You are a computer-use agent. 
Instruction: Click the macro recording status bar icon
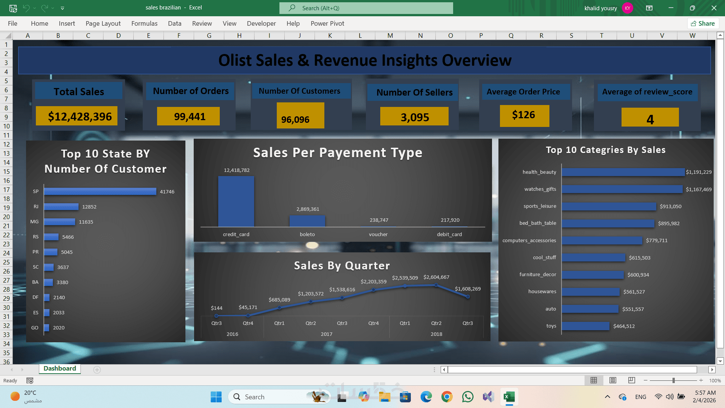30,380
